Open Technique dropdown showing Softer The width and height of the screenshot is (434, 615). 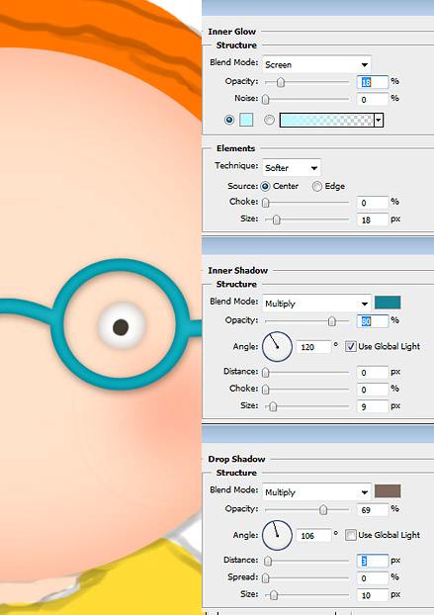[x=292, y=168]
